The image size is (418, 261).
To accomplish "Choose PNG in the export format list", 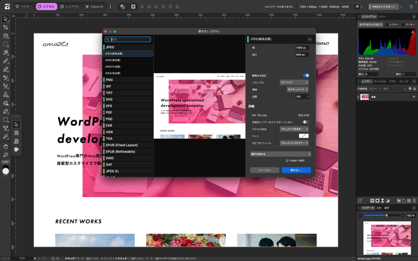I will 109,80.
